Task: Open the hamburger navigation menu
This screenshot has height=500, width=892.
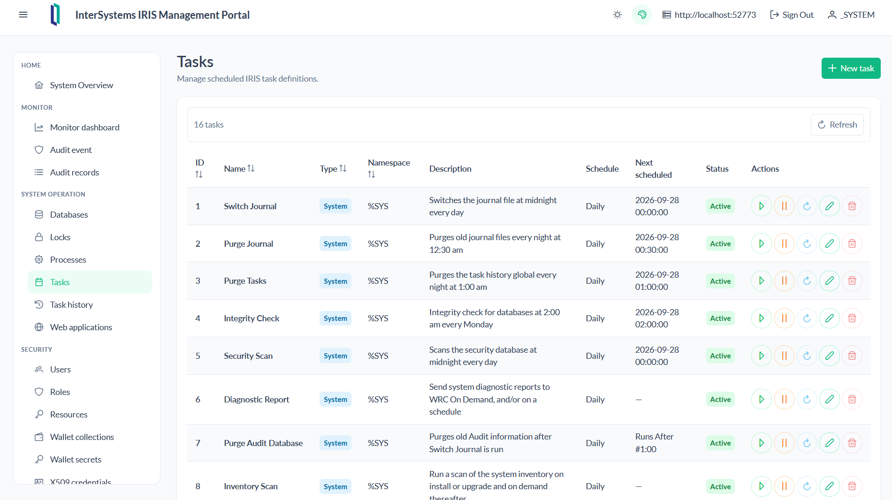Action: (23, 15)
